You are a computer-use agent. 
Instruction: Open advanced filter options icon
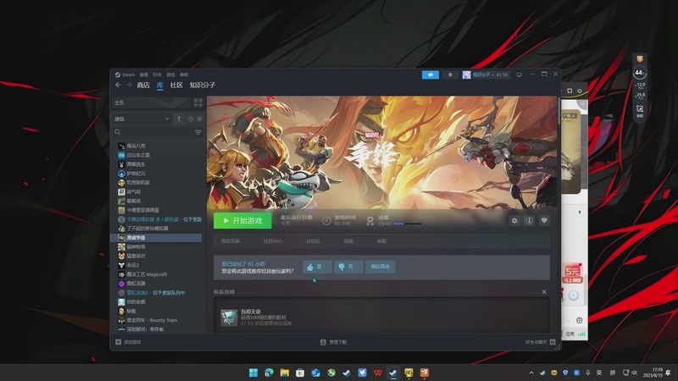198,132
